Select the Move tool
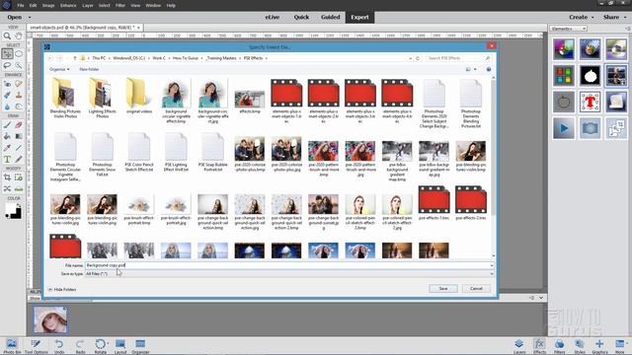 pyautogui.click(x=7, y=54)
